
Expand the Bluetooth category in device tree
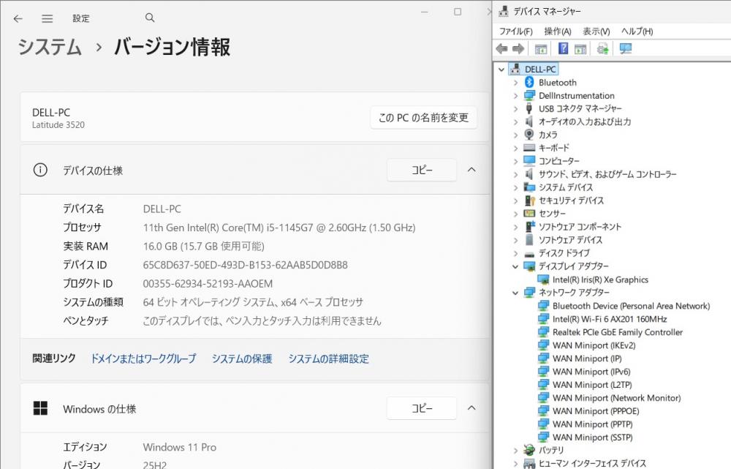pyautogui.click(x=515, y=83)
